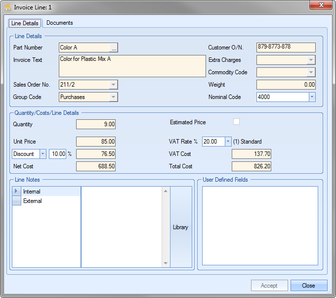Image resolution: width=336 pixels, height=298 pixels.
Task: Select the Line Details tab
Action: (25, 23)
